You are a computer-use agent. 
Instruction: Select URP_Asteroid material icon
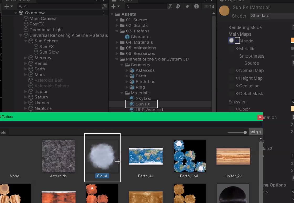[132, 110]
